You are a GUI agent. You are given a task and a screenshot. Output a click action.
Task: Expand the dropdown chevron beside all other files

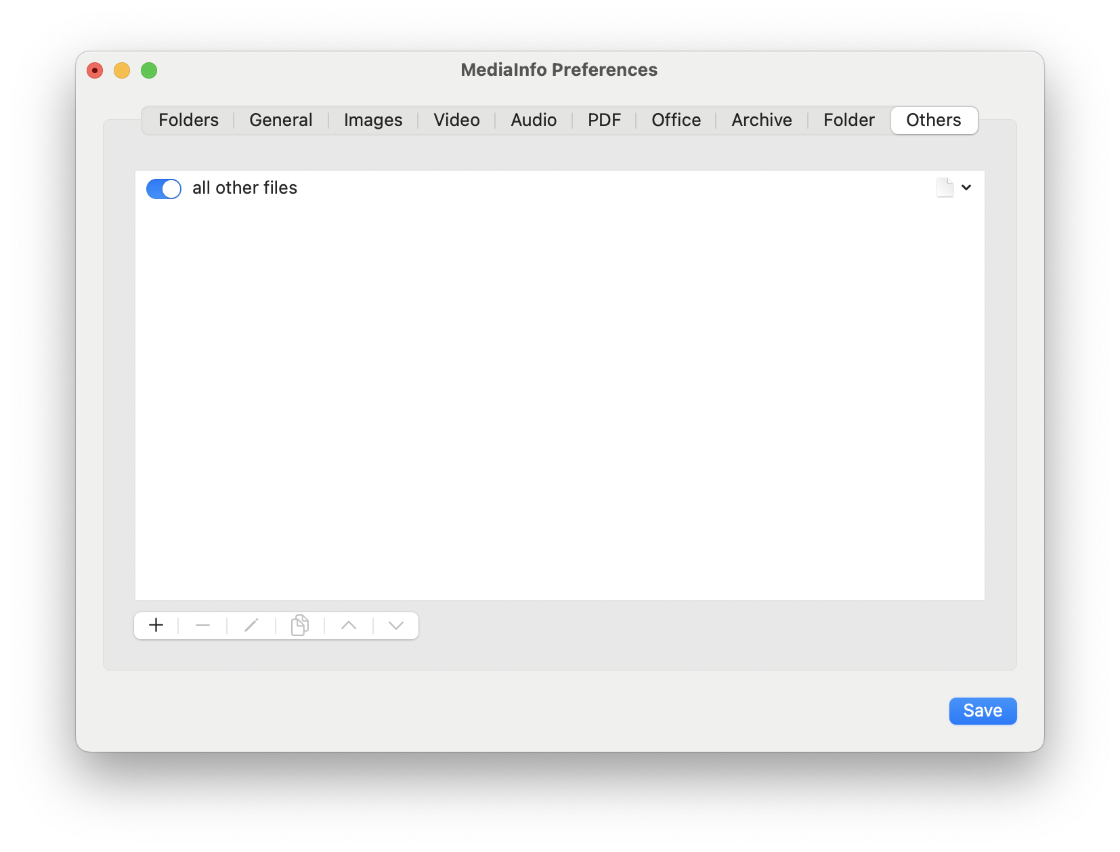pyautogui.click(x=966, y=188)
